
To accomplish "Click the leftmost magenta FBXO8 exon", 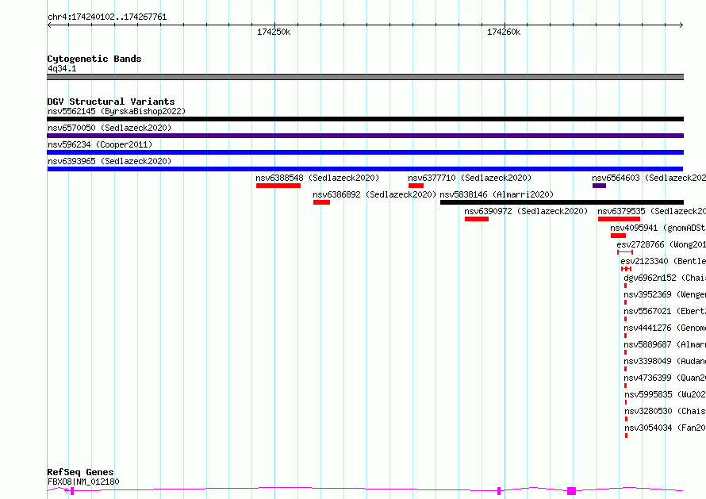I will (72, 491).
